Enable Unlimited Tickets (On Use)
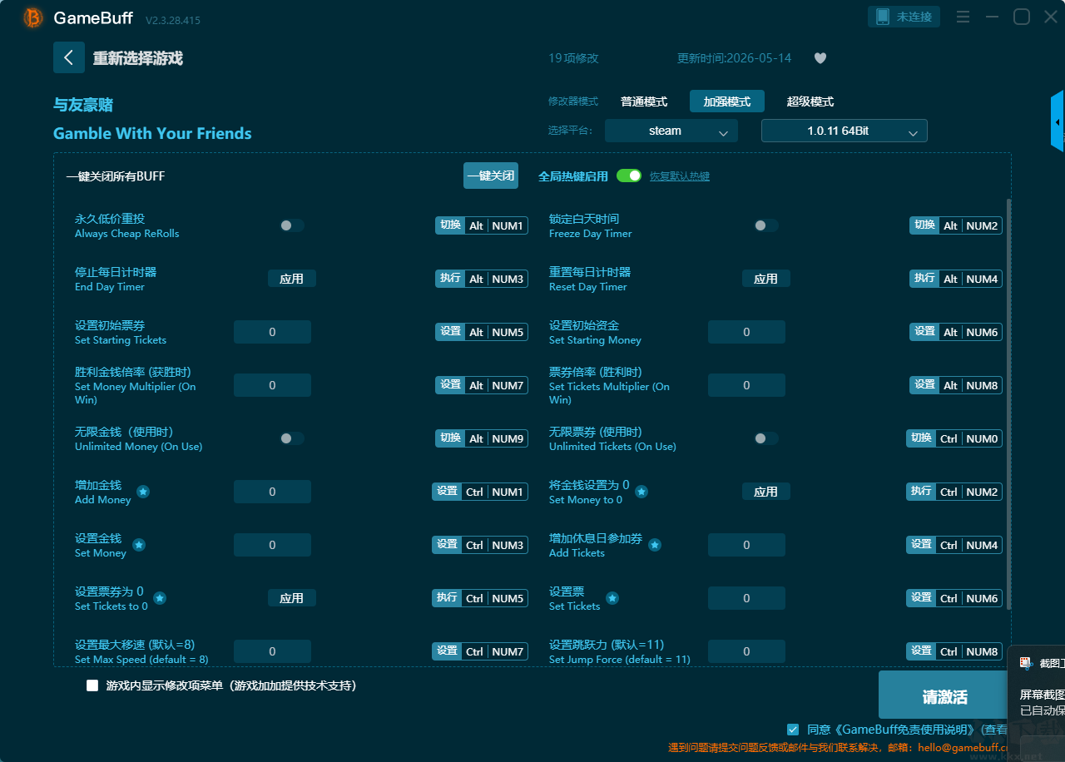Image resolution: width=1065 pixels, height=762 pixels. tap(765, 438)
